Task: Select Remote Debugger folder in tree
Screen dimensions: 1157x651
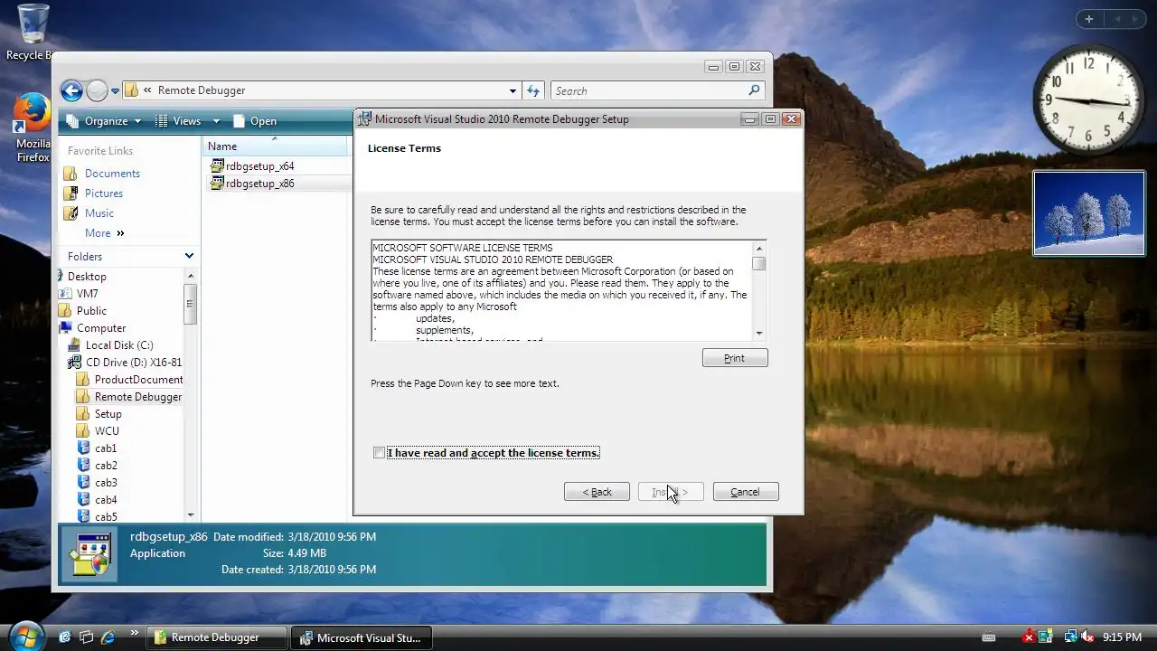Action: pyautogui.click(x=138, y=397)
